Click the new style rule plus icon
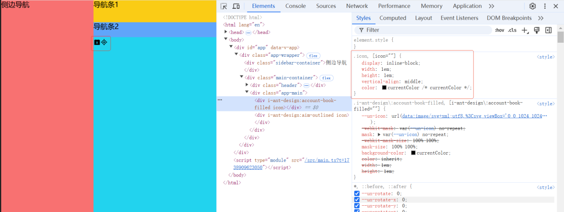 (525, 30)
